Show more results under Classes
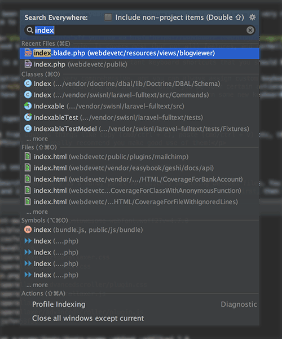282x339 pixels. click(x=37, y=139)
